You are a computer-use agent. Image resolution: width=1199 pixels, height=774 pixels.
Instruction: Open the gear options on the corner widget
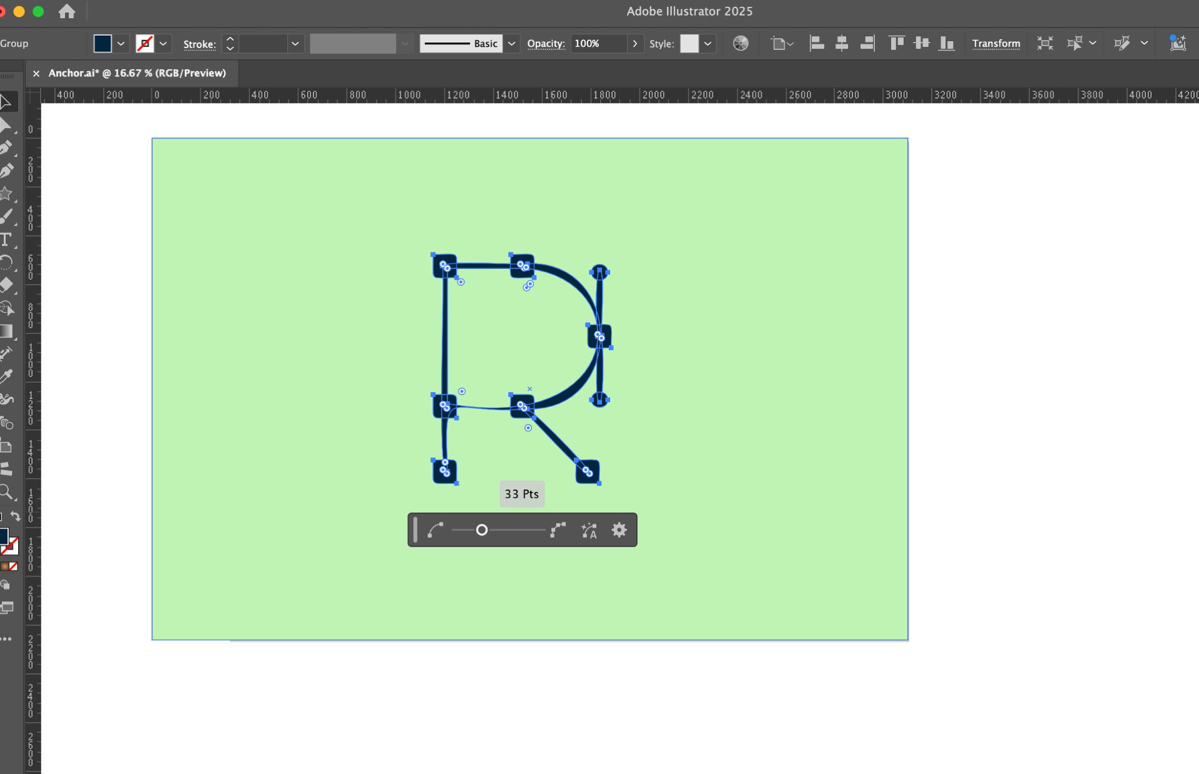pyautogui.click(x=618, y=530)
